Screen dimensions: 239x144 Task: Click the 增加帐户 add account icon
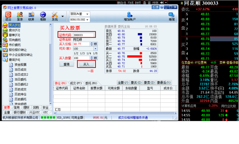click(130, 16)
